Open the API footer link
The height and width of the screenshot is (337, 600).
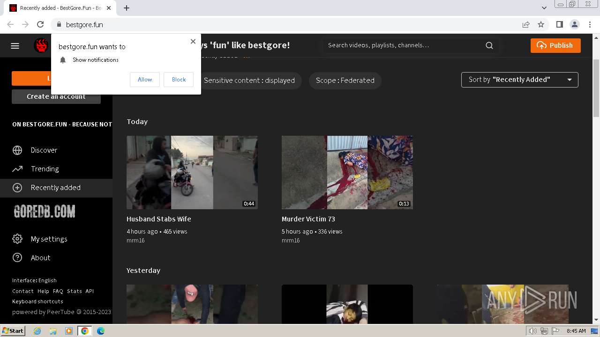pyautogui.click(x=90, y=291)
